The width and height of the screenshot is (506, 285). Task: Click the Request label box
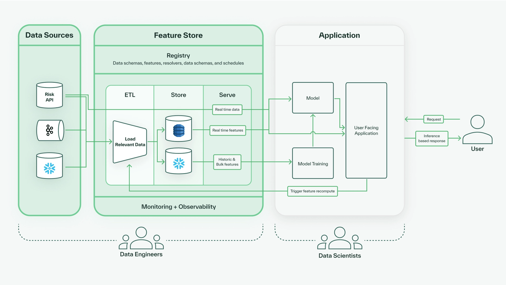(x=434, y=119)
